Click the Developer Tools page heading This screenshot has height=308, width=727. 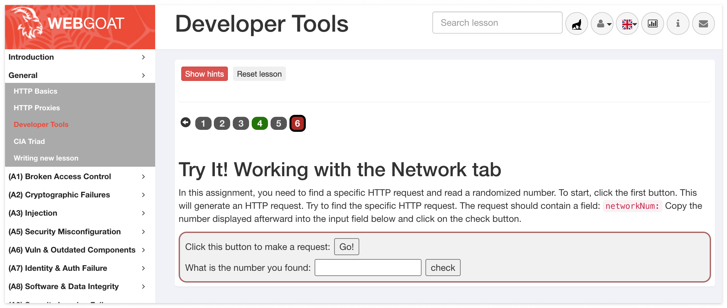coord(262,24)
